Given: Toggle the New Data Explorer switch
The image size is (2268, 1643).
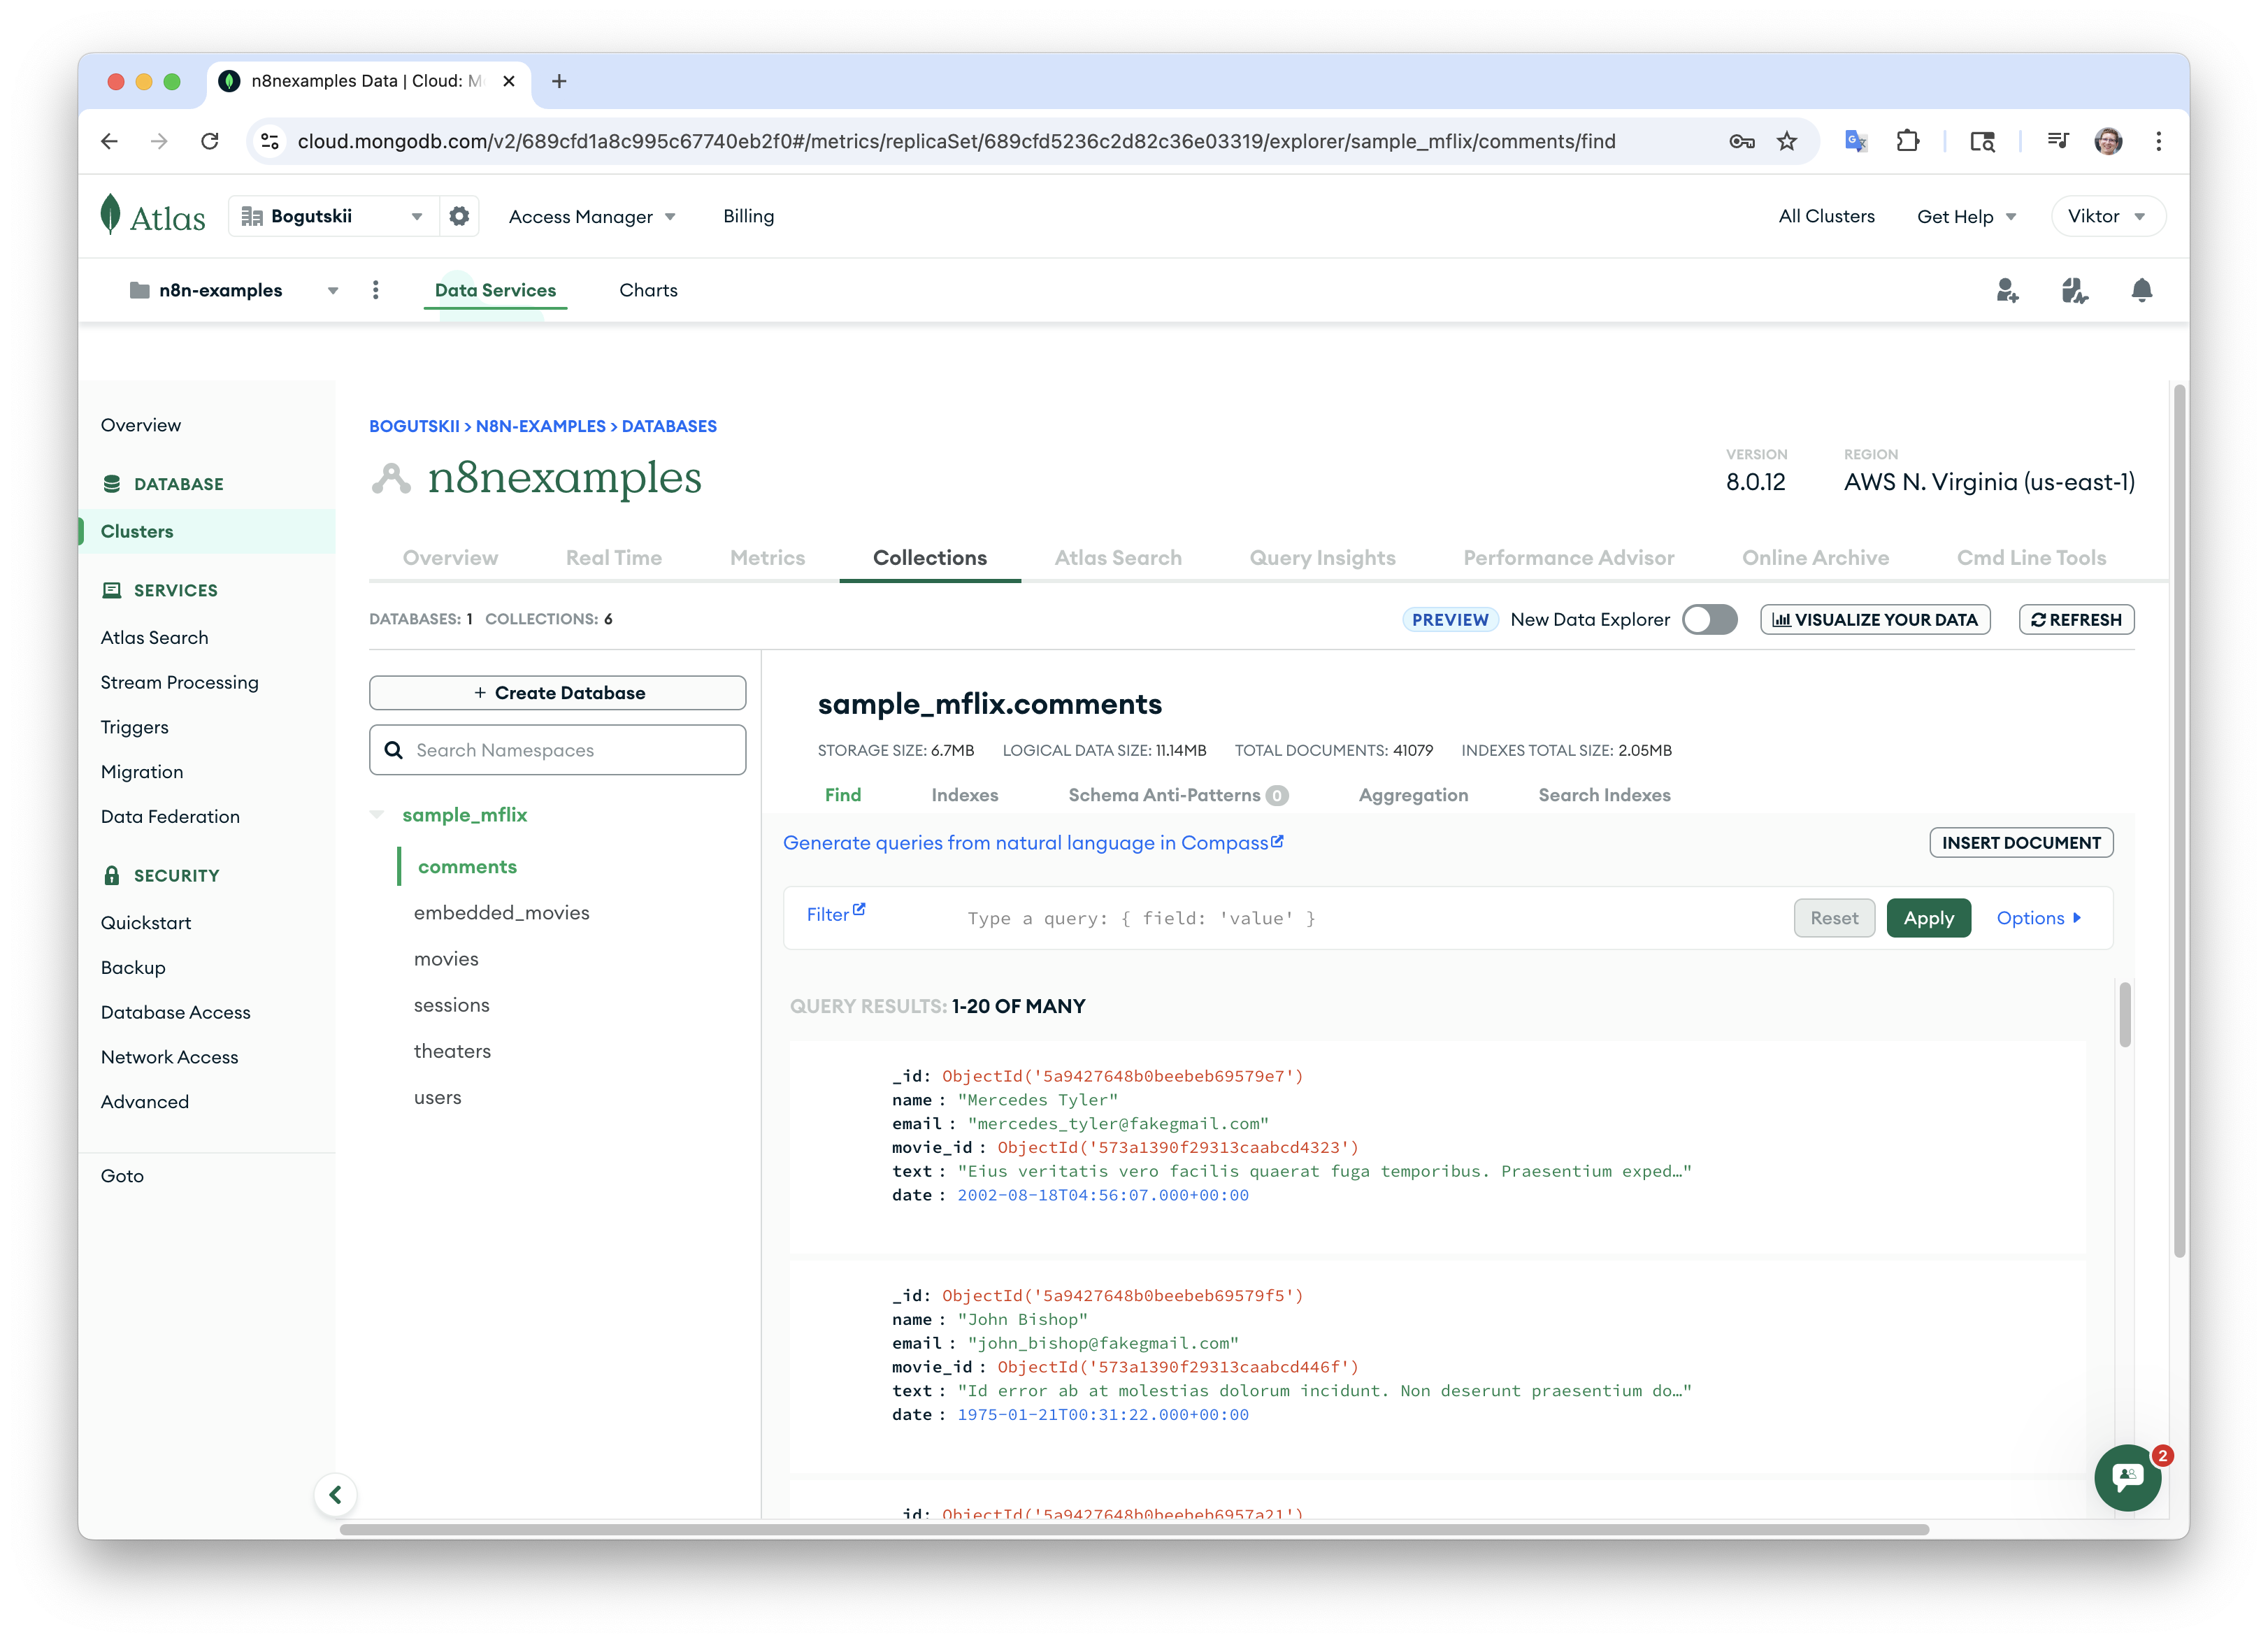Looking at the screenshot, I should [1709, 620].
